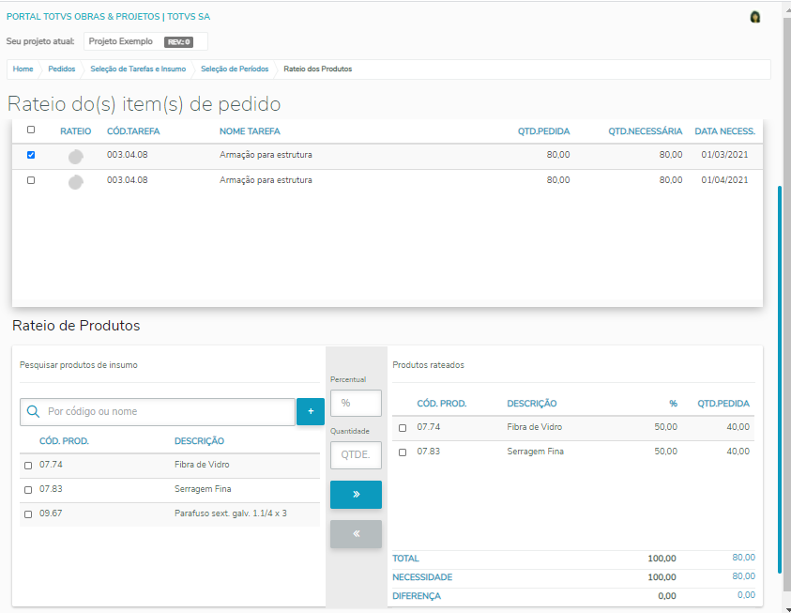Open Pedidos breadcrumb item
The width and height of the screenshot is (791, 613).
(x=62, y=69)
